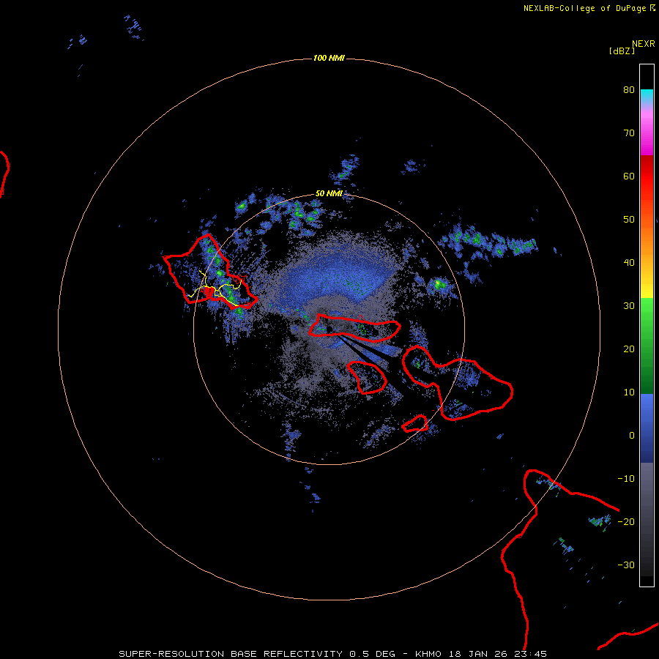Select the 10 value on the dBZ scale
This screenshot has width=659, height=659.
[629, 392]
